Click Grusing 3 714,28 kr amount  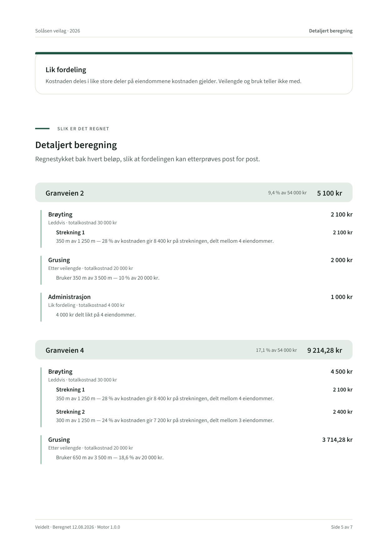click(337, 440)
